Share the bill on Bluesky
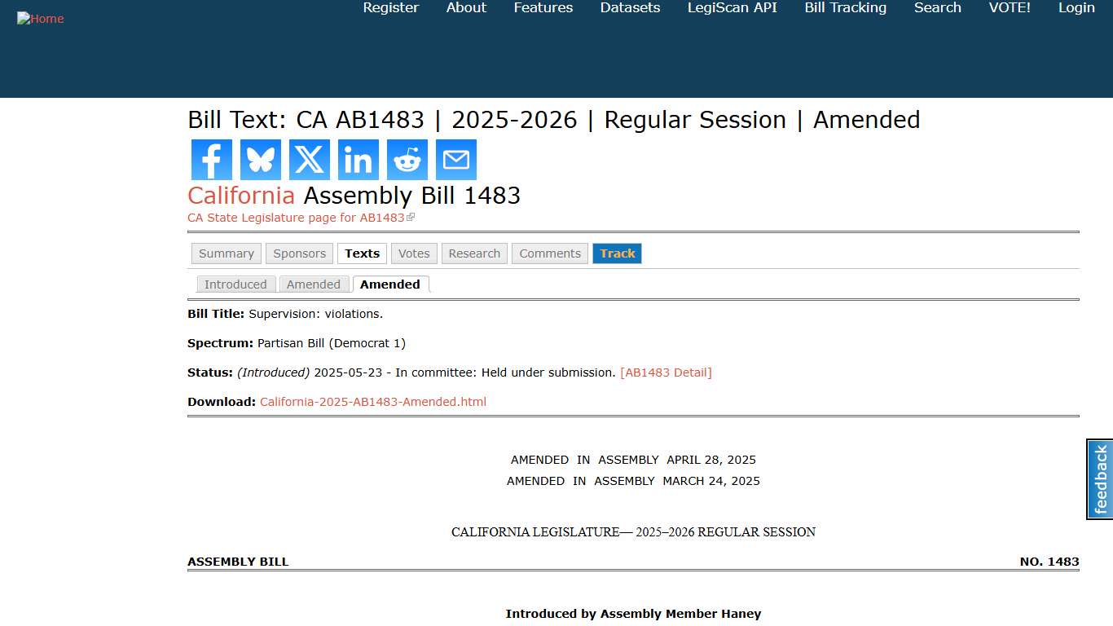The width and height of the screenshot is (1113, 626). click(x=260, y=160)
